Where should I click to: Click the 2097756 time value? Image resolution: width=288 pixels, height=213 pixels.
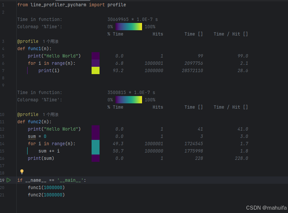(194, 63)
